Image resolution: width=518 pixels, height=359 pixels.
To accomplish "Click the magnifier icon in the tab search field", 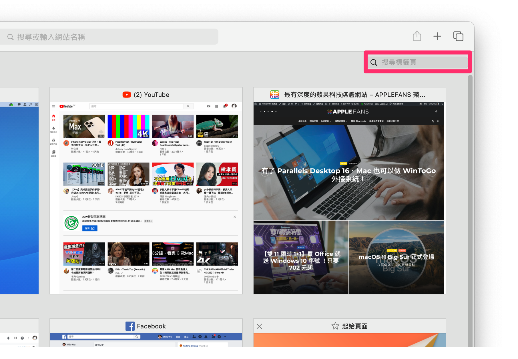I will (x=374, y=62).
